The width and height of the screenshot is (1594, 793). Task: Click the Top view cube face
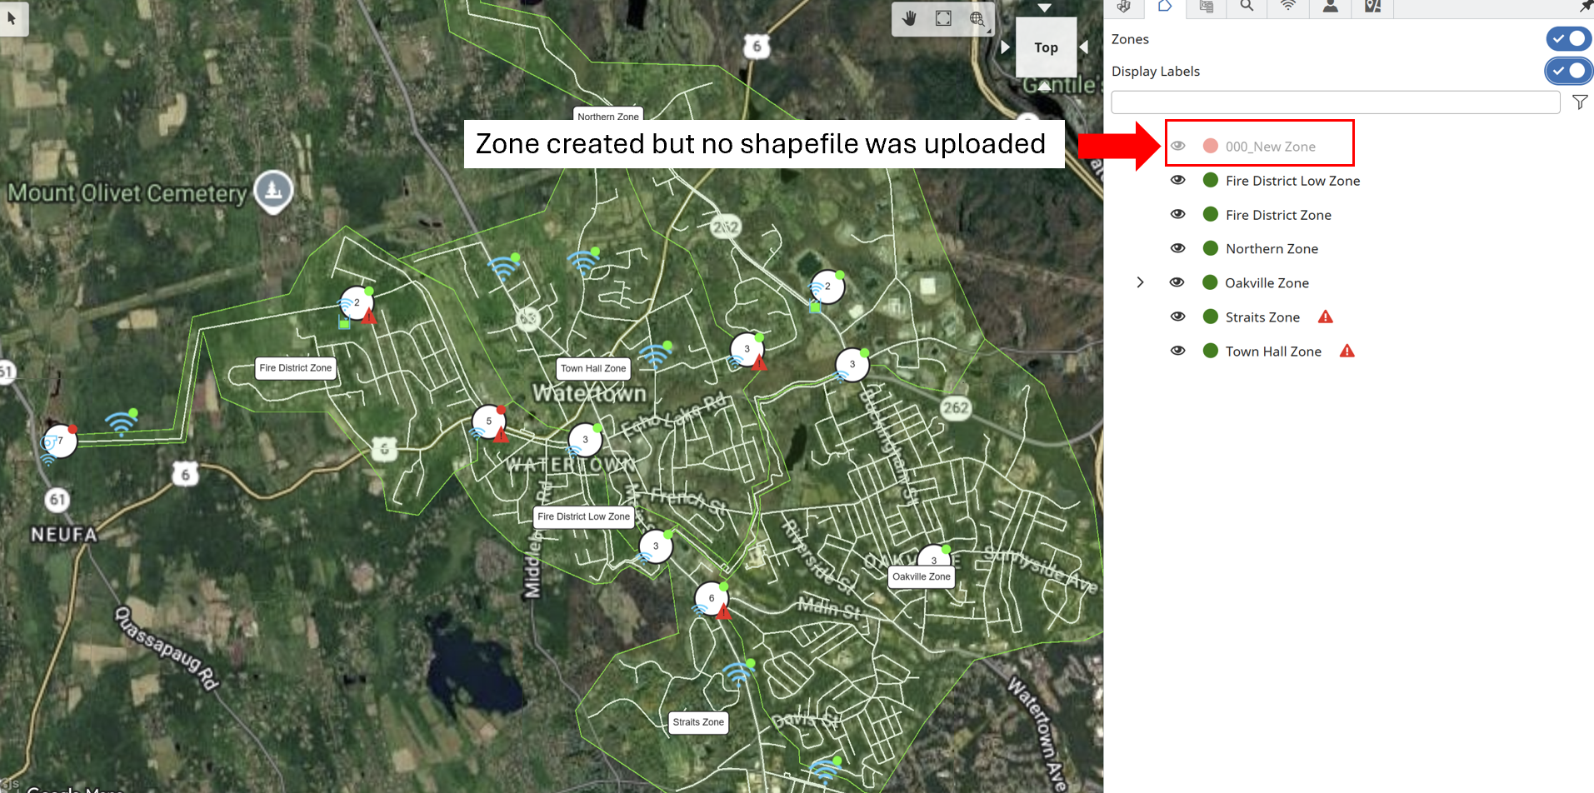[x=1046, y=47]
